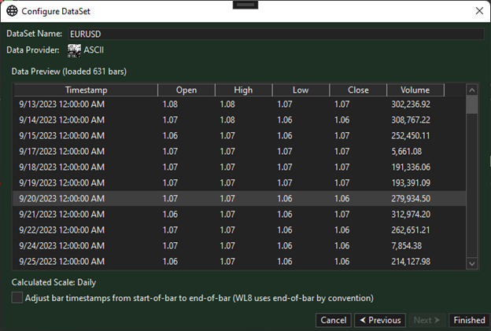Image resolution: width=491 pixels, height=331 pixels.
Task: Enable adjust bar timestamps checkbox
Action: 17,298
